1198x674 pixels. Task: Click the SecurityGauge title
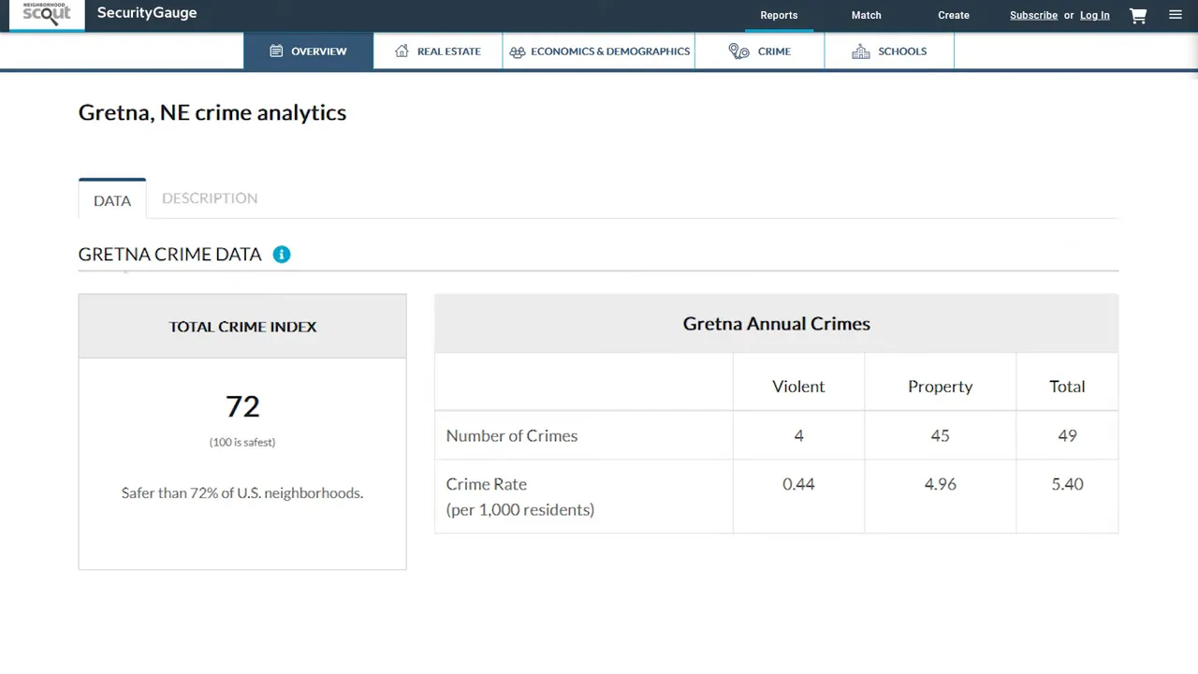click(x=147, y=13)
